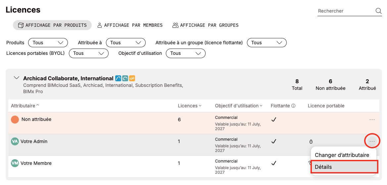Select Détails in the context menu
Image resolution: width=387 pixels, height=185 pixels.
click(x=344, y=167)
